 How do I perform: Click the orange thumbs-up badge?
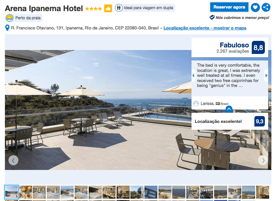point(108,8)
